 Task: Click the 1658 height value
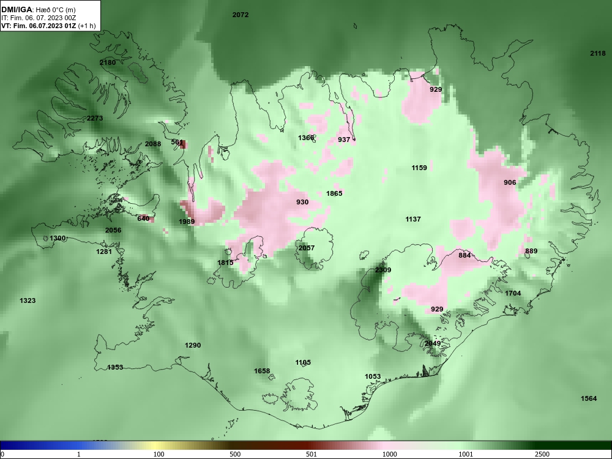[x=262, y=371]
